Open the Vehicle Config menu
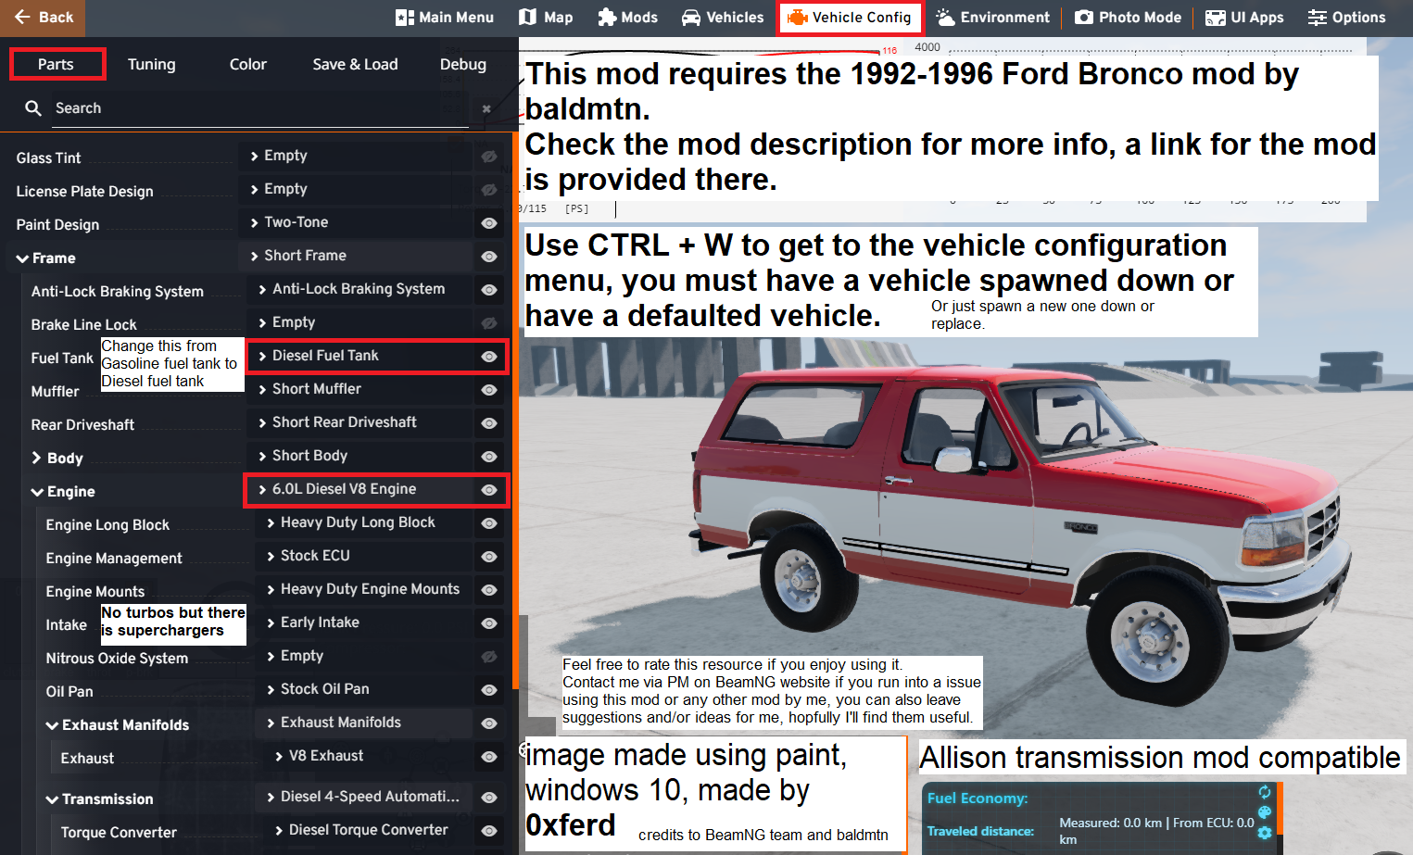 [850, 18]
